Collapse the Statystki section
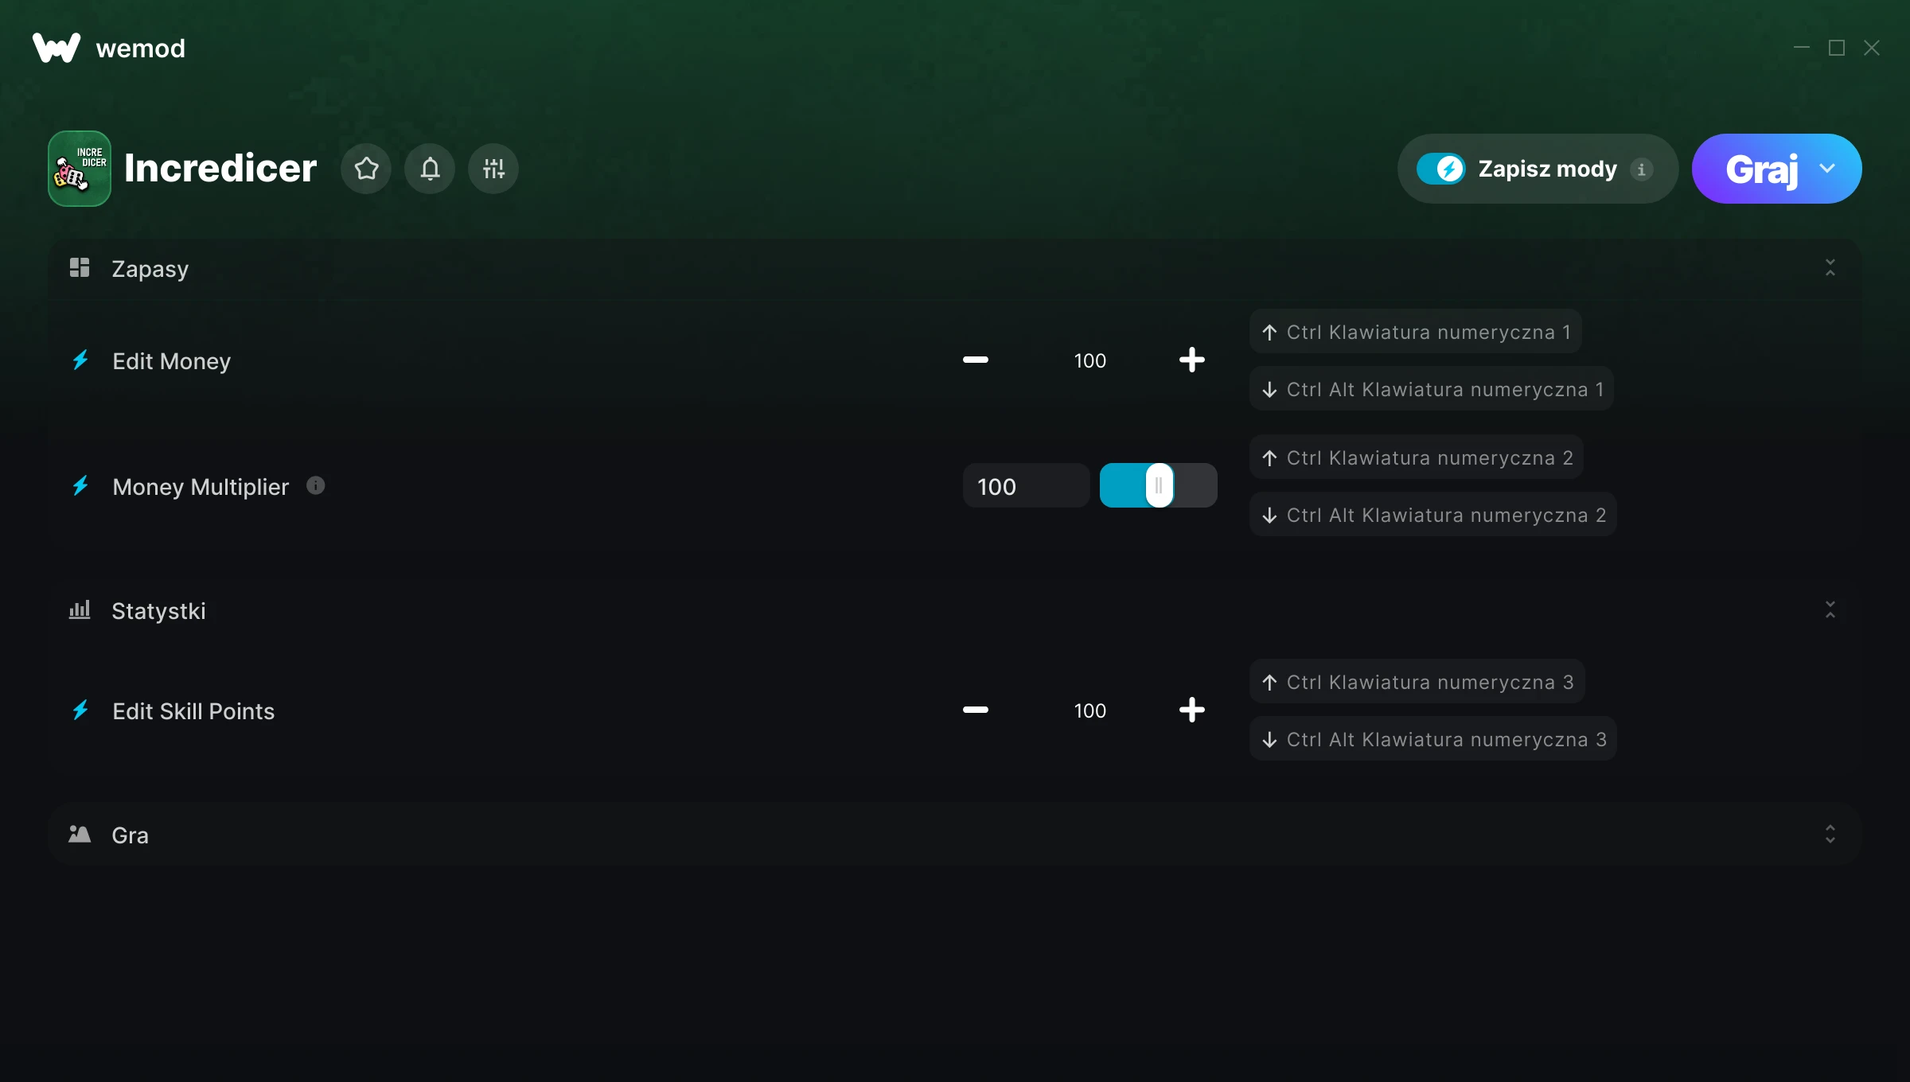This screenshot has height=1082, width=1910. (x=1830, y=610)
